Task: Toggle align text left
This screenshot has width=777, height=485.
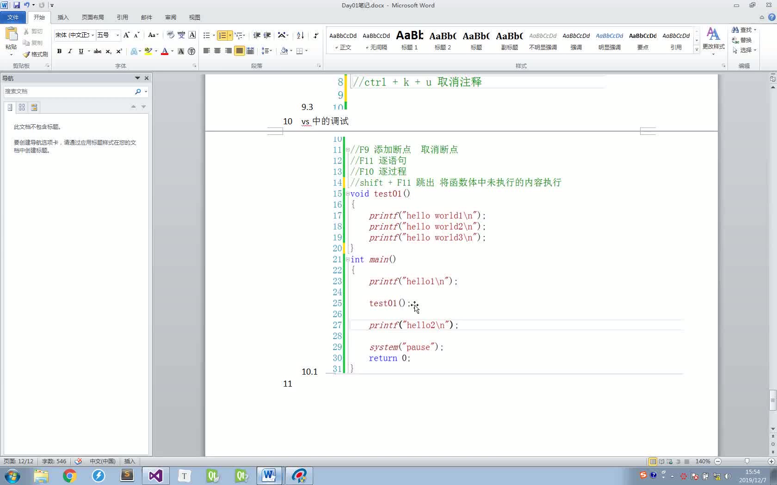Action: coord(206,51)
